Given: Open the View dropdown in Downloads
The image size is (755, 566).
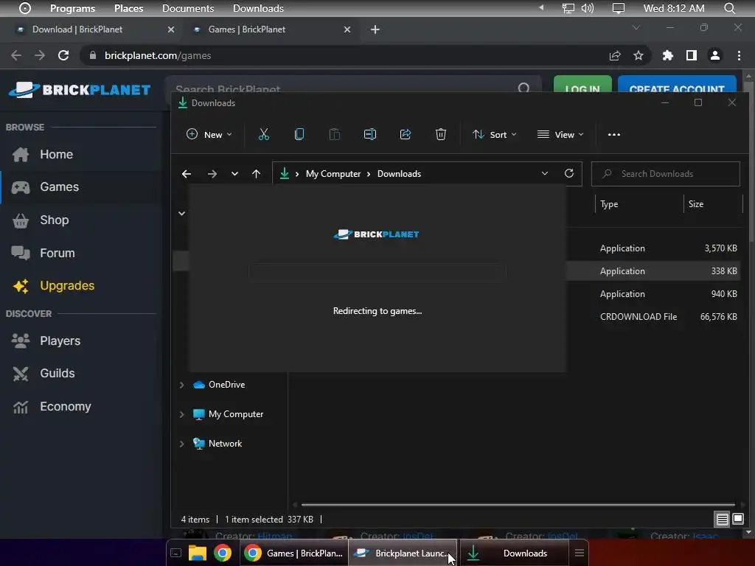Looking at the screenshot, I should (x=560, y=134).
